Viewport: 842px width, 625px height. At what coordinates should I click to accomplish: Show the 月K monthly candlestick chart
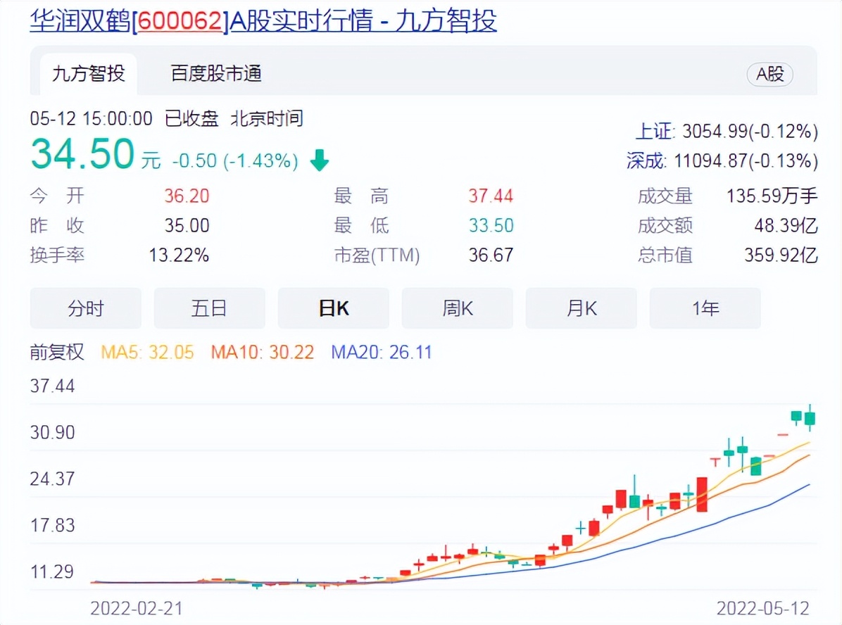[582, 308]
